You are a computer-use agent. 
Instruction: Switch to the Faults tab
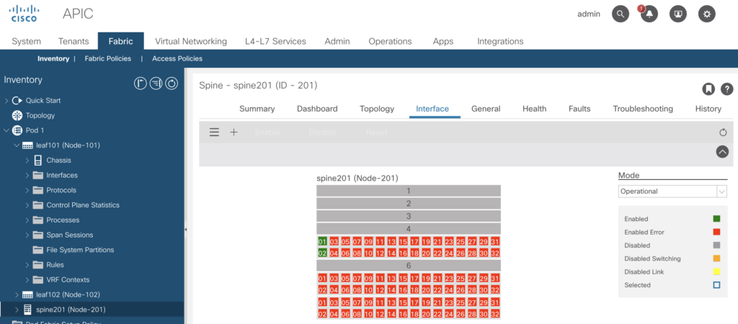click(579, 109)
